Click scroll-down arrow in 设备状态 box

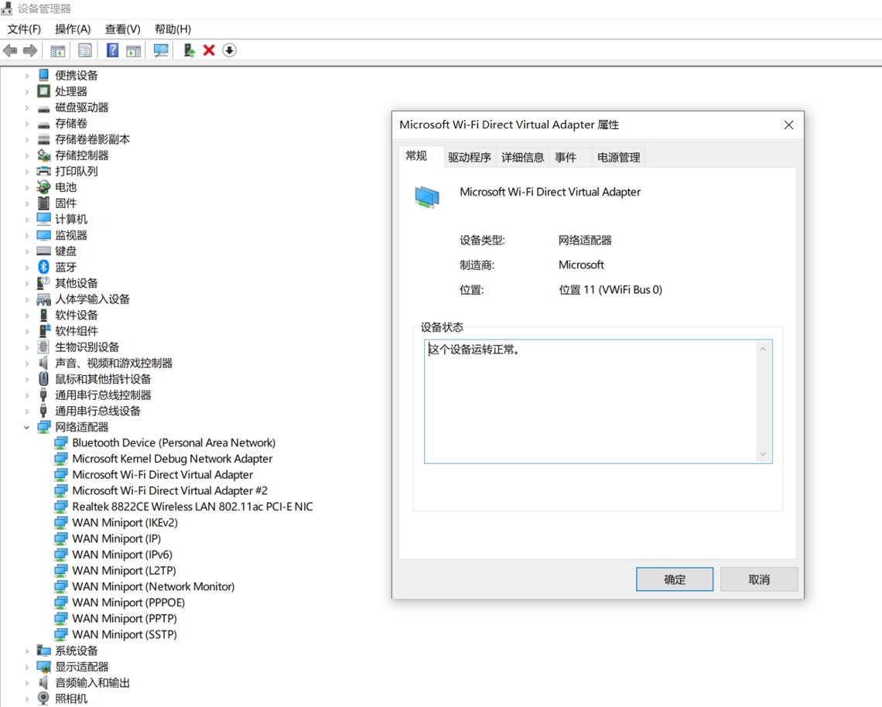[x=763, y=454]
